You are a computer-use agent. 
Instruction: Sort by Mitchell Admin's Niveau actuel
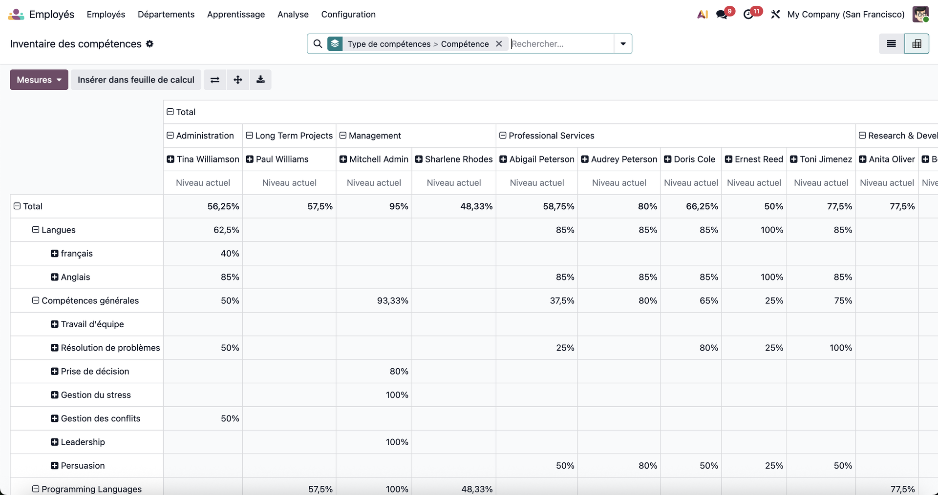pos(374,183)
